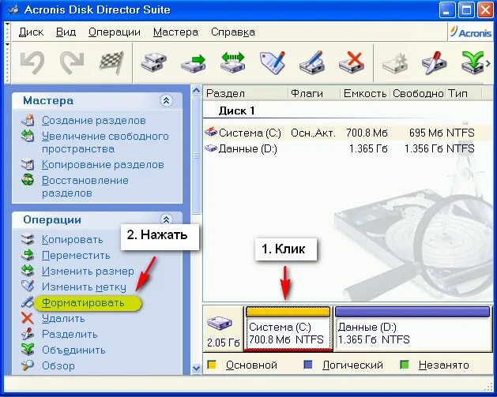Open the Диск menu
497x397 pixels.
[x=31, y=32]
